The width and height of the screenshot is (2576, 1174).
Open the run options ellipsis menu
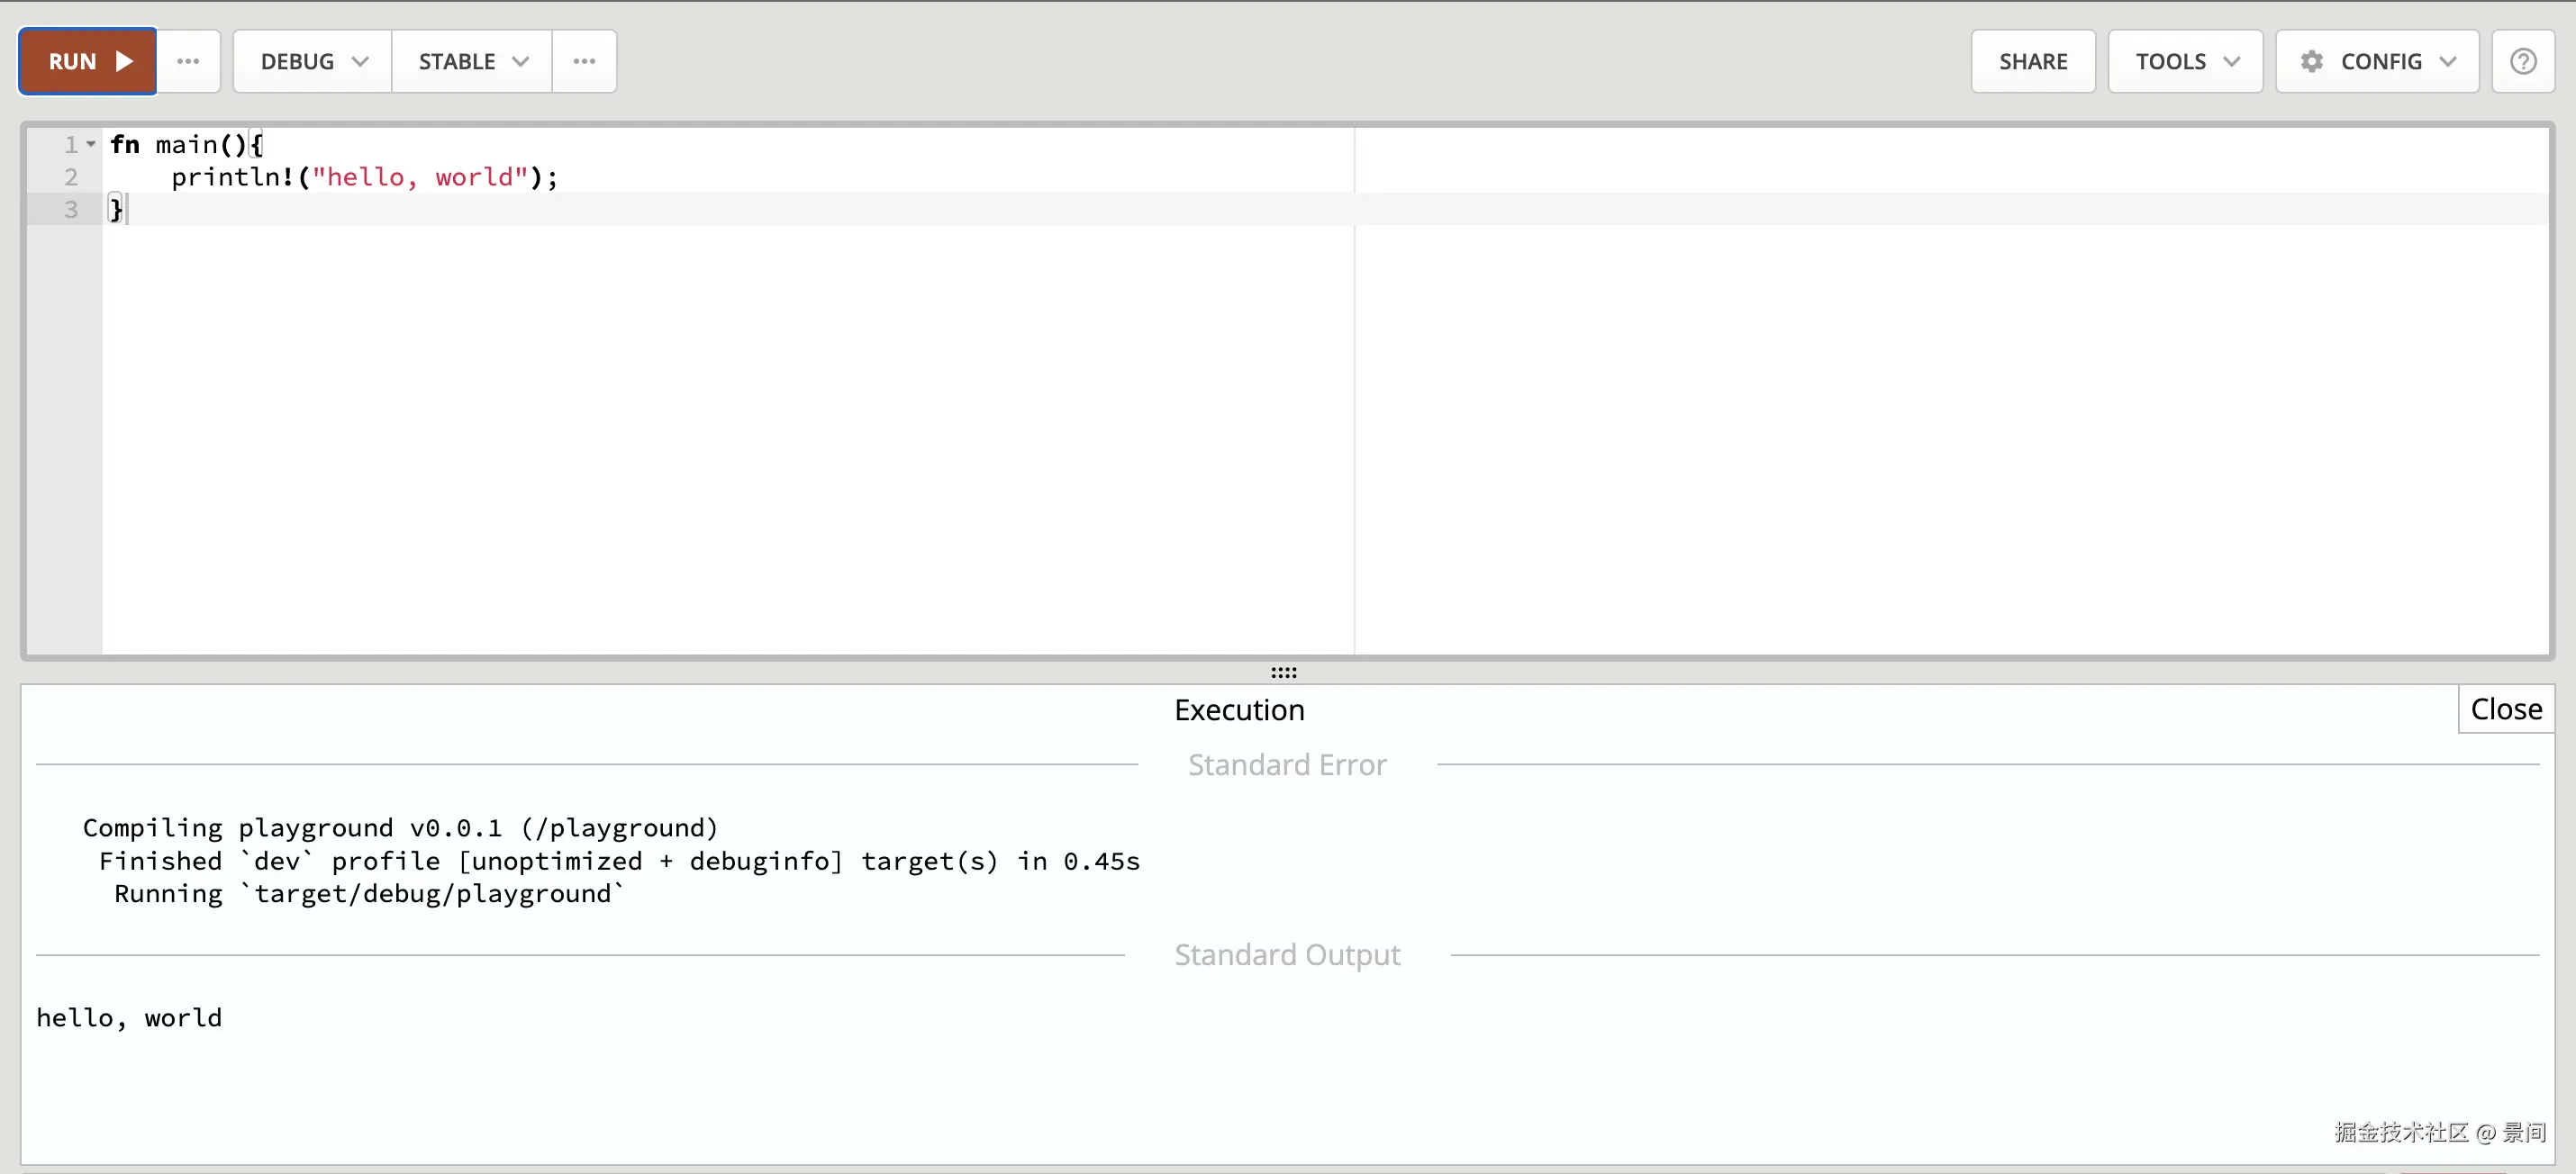(x=188, y=61)
